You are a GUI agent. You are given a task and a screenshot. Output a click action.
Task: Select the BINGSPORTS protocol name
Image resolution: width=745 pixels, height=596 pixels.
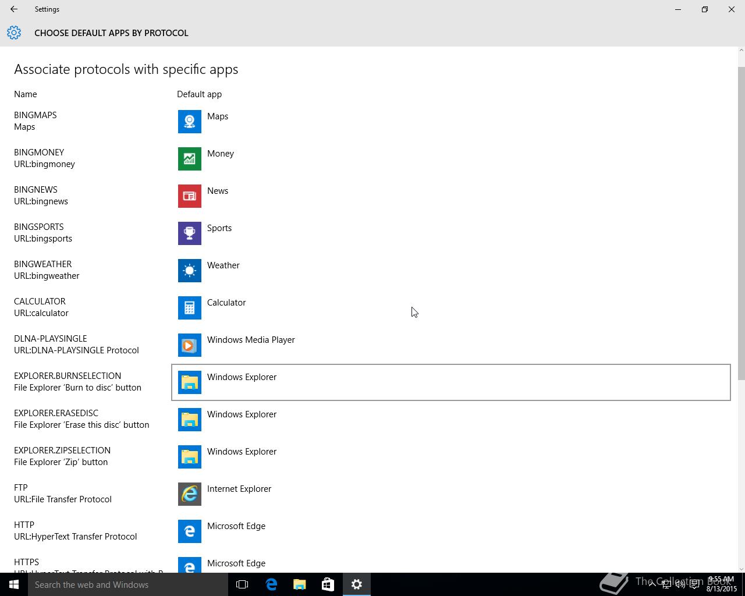point(39,227)
